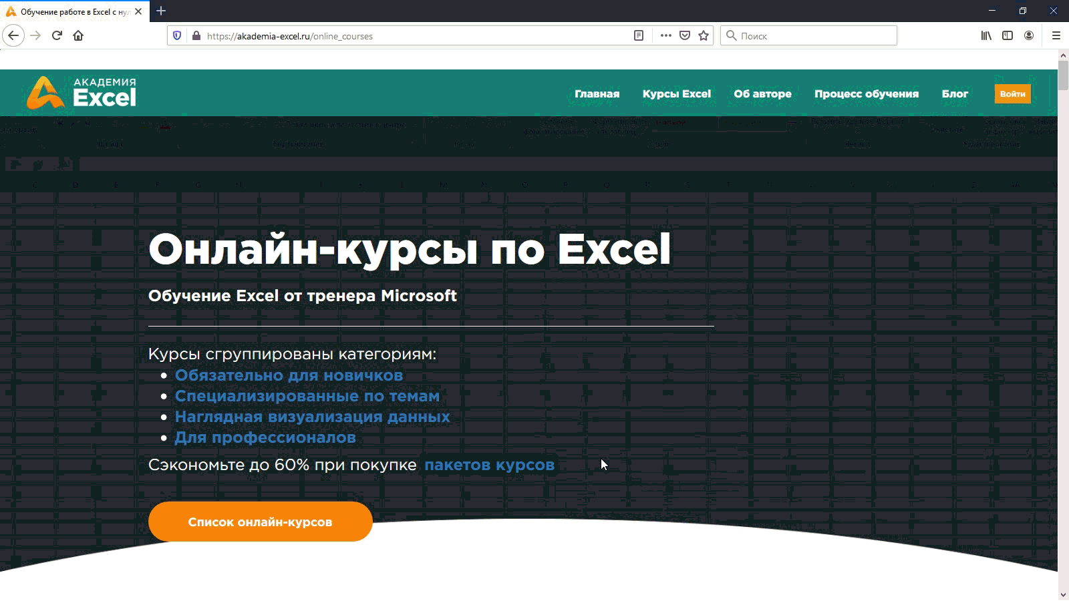Open the Firefox hamburger menu

(1056, 35)
